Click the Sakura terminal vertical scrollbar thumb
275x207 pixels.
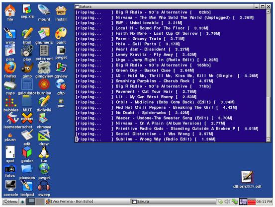[x=268, y=117]
